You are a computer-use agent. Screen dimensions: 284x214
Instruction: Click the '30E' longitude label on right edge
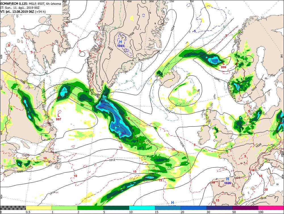click(282, 56)
